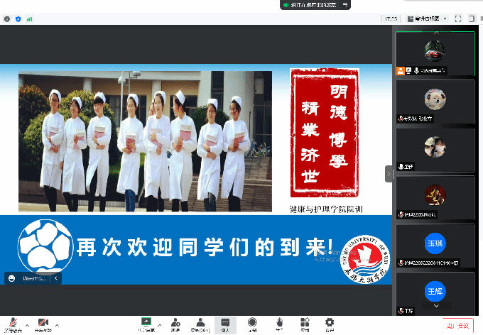Open the members management panel

[x=201, y=323]
